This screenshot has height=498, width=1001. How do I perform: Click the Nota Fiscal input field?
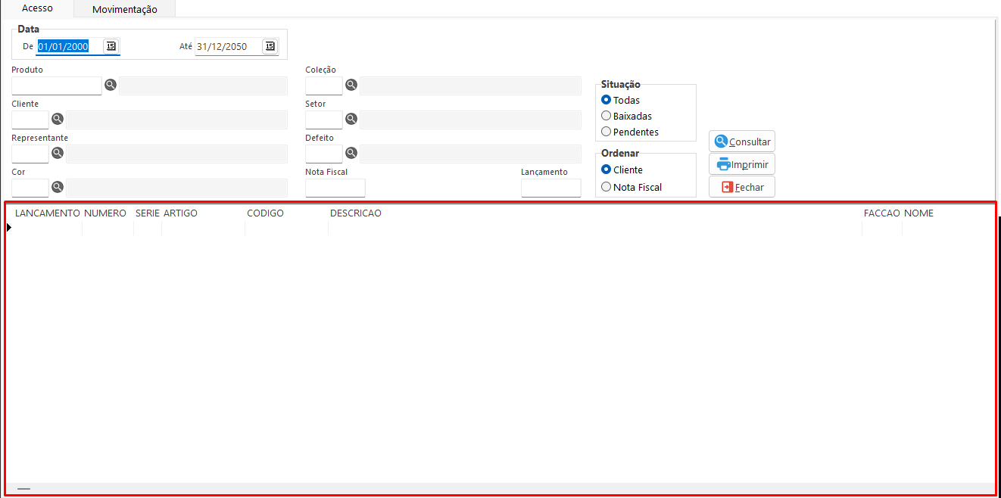335,188
